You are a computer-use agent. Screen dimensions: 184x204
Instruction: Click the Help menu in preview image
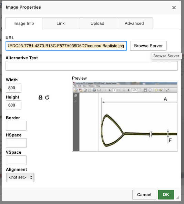pos(98,86)
